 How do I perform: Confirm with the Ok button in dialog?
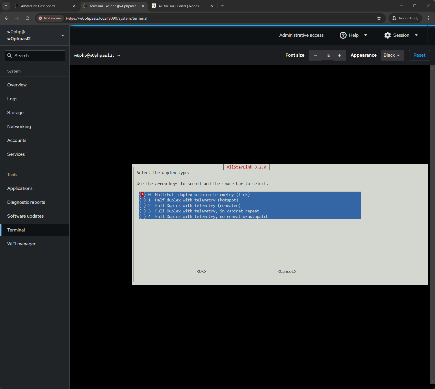point(201,271)
